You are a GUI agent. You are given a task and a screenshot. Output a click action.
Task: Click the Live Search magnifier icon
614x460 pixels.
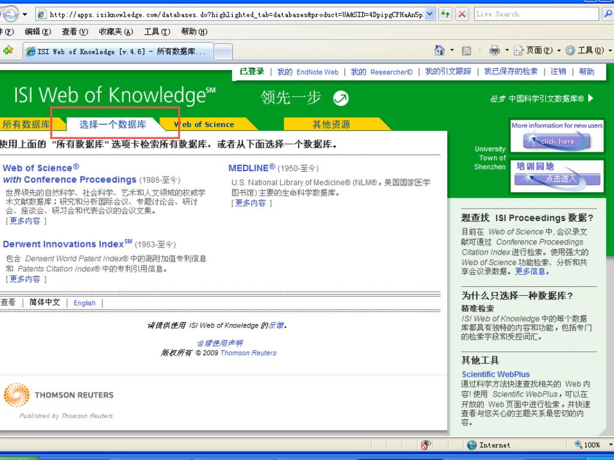(607, 14)
